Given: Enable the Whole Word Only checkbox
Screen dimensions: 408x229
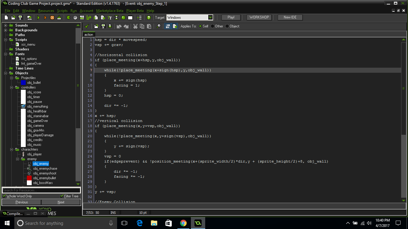Looking at the screenshot, I should (x=4, y=196).
